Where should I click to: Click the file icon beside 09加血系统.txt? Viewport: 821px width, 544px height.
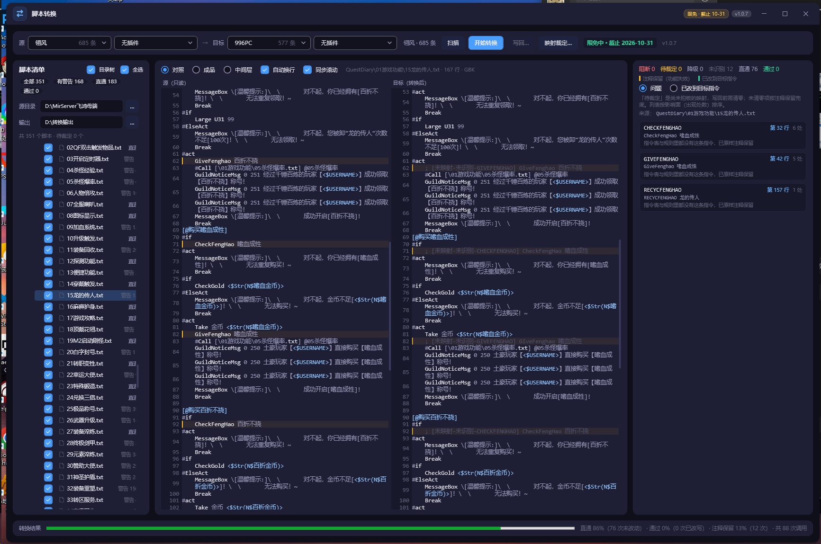tap(62, 227)
